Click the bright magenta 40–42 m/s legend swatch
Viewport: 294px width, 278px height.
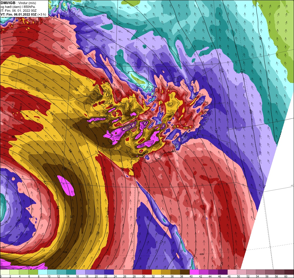pos(194,272)
